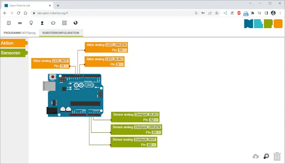Open the tutorials graduation cap icon
285x164 pixels.
[x=53, y=23]
